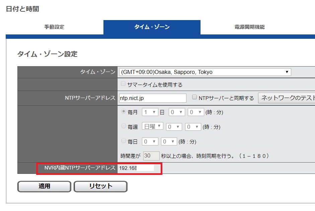Image resolution: width=315 pixels, height=211 pixels.
Task: Enable the サマータイムを使用する checkbox
Action: click(x=123, y=84)
